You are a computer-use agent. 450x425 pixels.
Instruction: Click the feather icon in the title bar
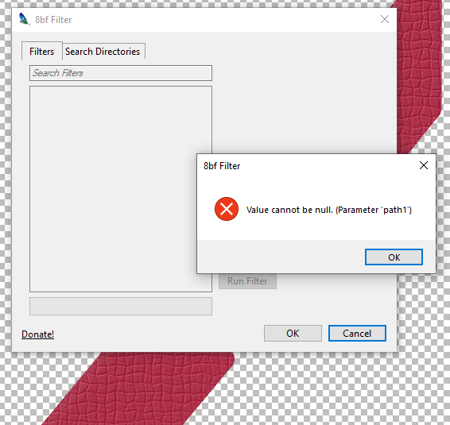click(x=24, y=19)
